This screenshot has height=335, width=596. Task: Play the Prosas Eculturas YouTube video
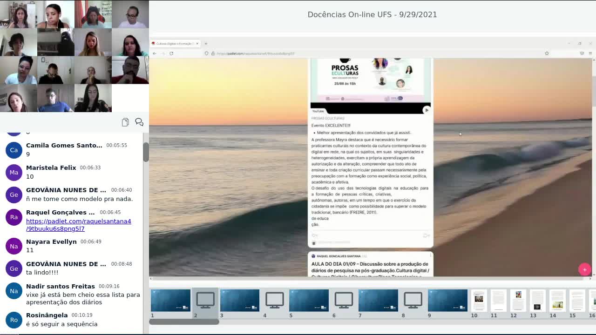[426, 110]
